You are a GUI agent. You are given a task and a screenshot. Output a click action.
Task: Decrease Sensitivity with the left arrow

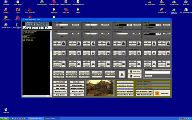[157, 25]
